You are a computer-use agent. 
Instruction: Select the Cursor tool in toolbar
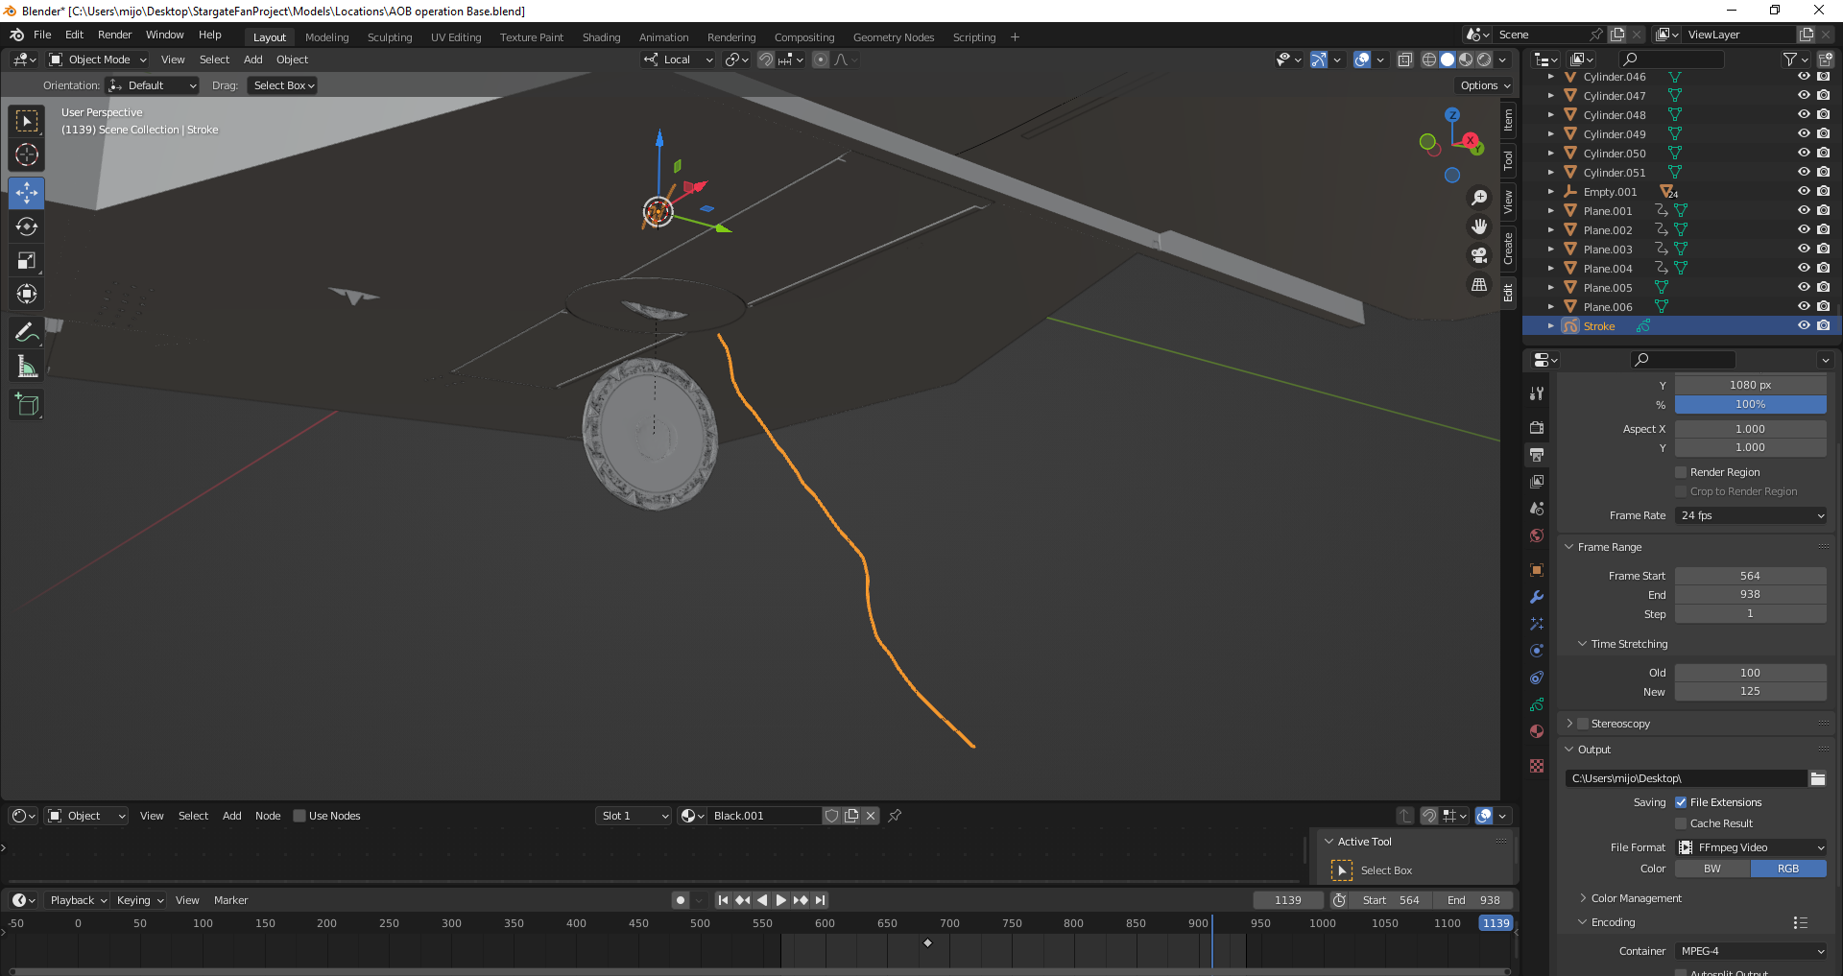(27, 155)
